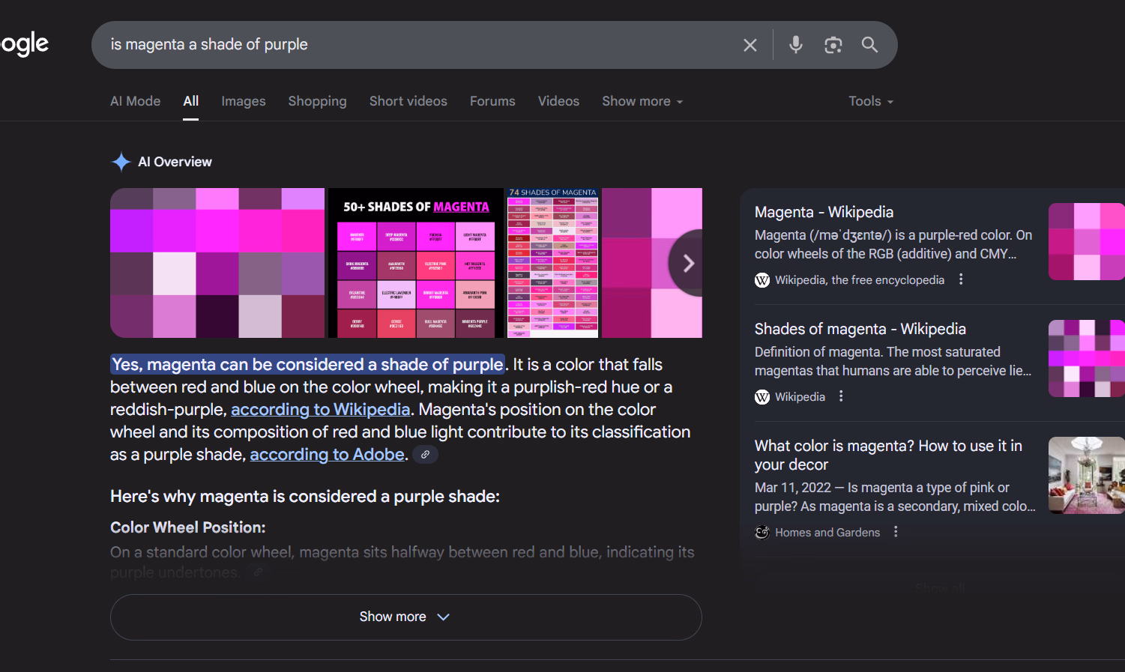Clear the search box with the X icon
Viewport: 1125px width, 672px height.
click(x=750, y=45)
